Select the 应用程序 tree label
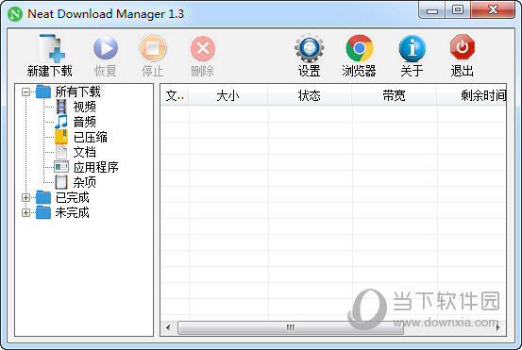The image size is (522, 350). (x=96, y=167)
